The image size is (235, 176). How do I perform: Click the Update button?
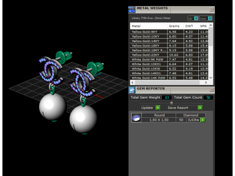147,108
